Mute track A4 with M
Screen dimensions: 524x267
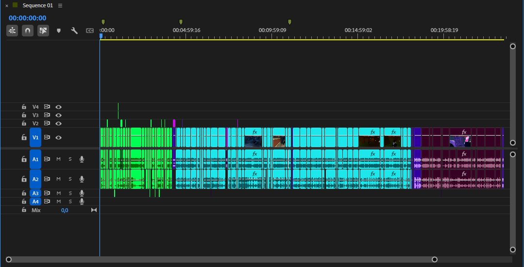pos(58,201)
